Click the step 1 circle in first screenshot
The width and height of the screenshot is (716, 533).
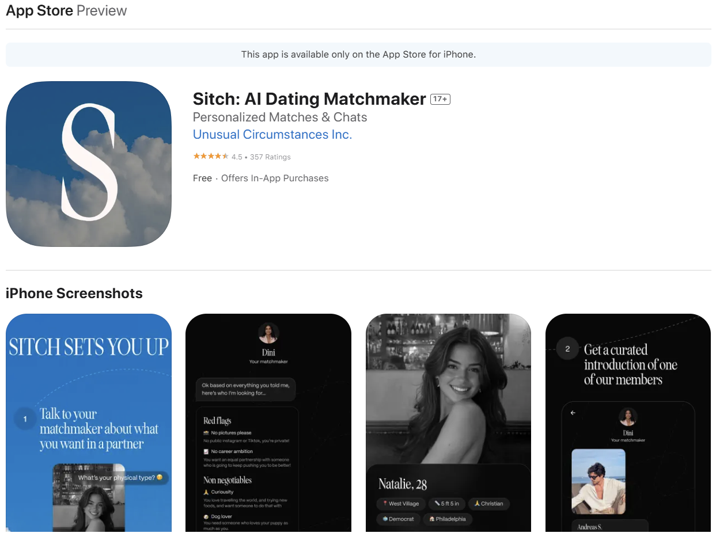coord(25,419)
